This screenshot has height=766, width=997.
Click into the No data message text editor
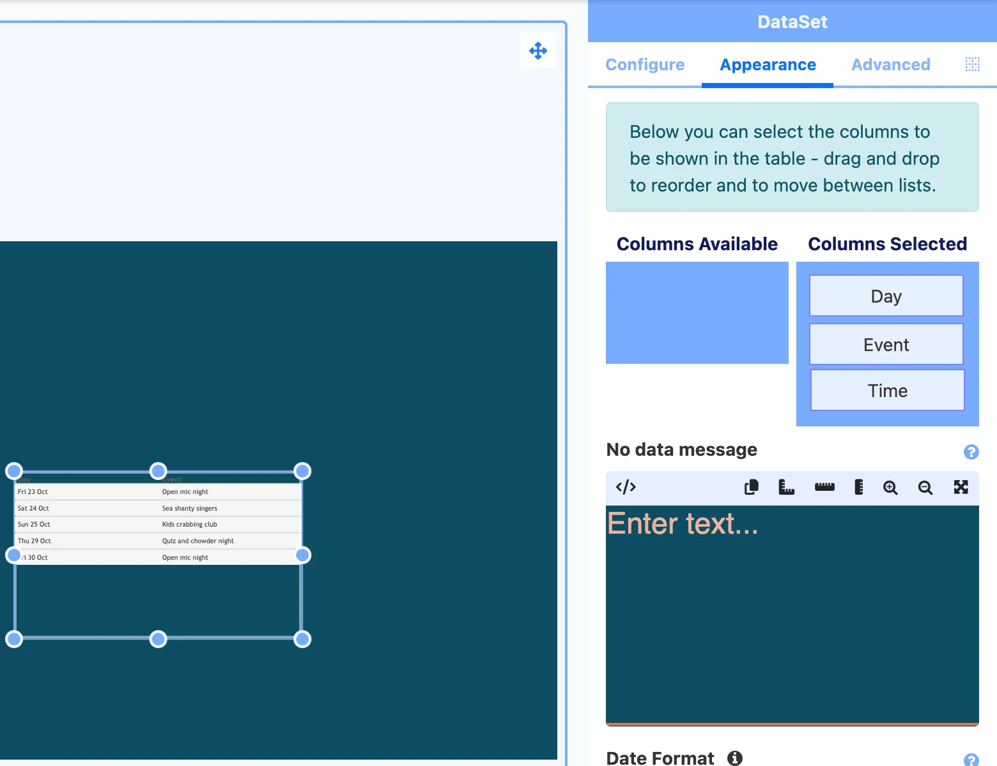pos(792,615)
